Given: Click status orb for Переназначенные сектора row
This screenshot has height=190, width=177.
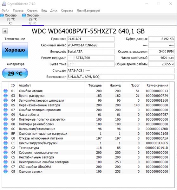Looking at the screenshot, I should coord(6,105).
